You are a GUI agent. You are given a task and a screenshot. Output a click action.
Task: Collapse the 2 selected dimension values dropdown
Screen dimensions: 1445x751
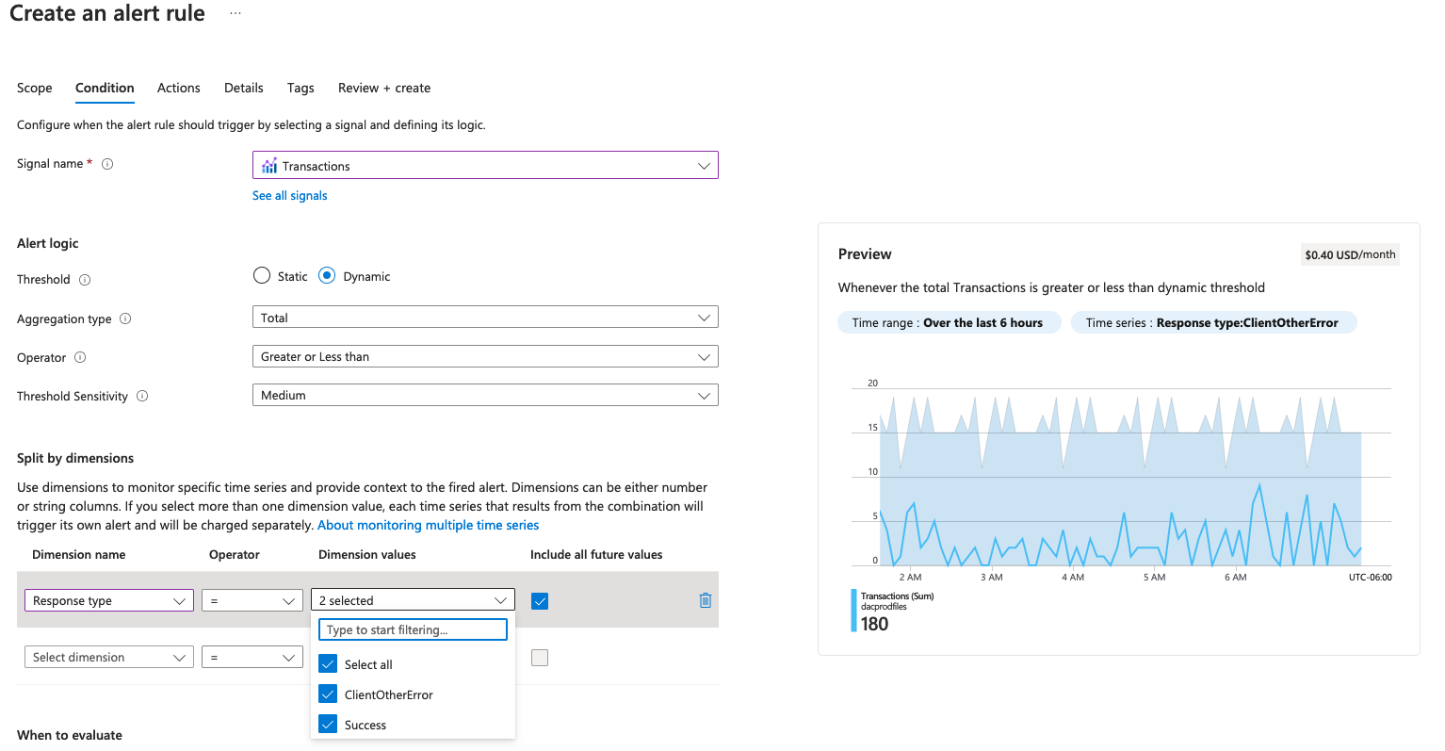[x=413, y=600]
